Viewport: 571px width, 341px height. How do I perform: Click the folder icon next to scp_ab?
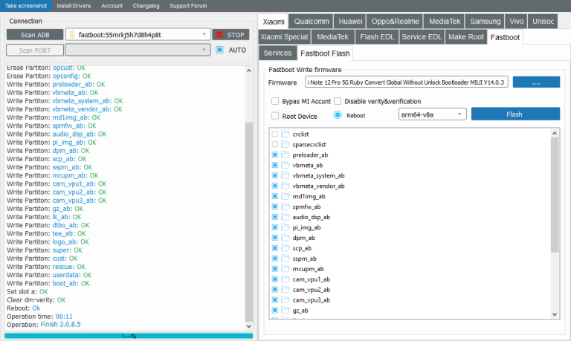285,248
